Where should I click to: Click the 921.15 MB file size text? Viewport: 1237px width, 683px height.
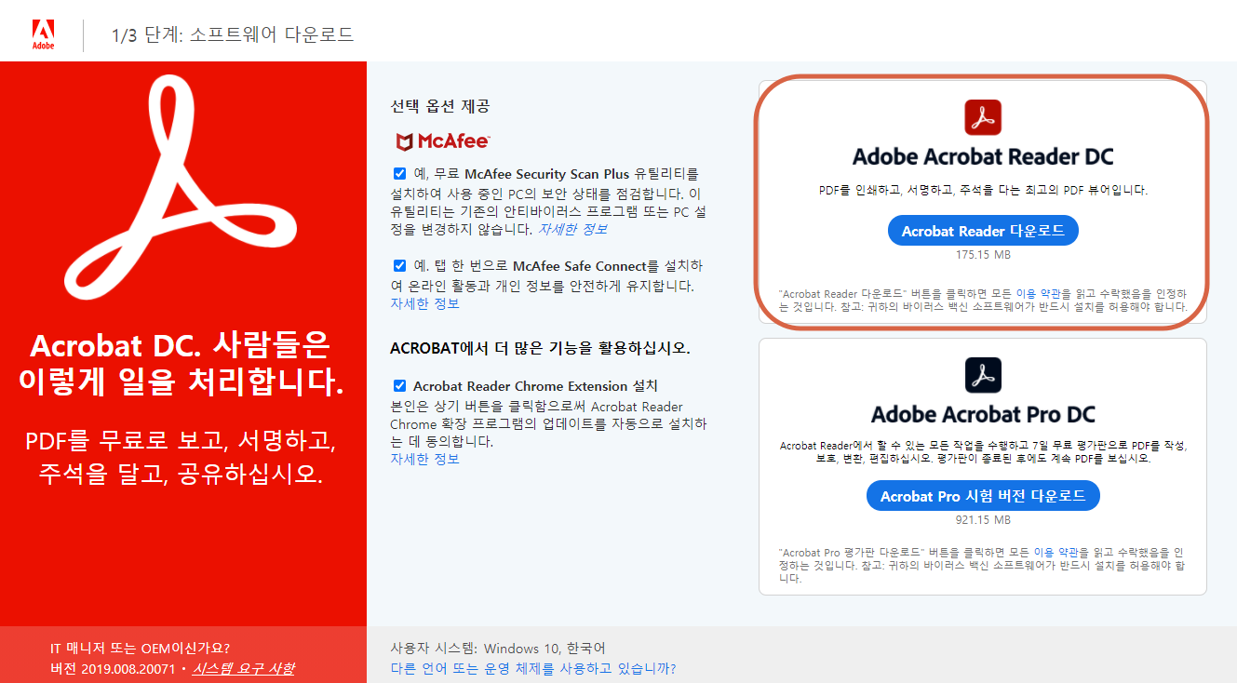pos(983,520)
